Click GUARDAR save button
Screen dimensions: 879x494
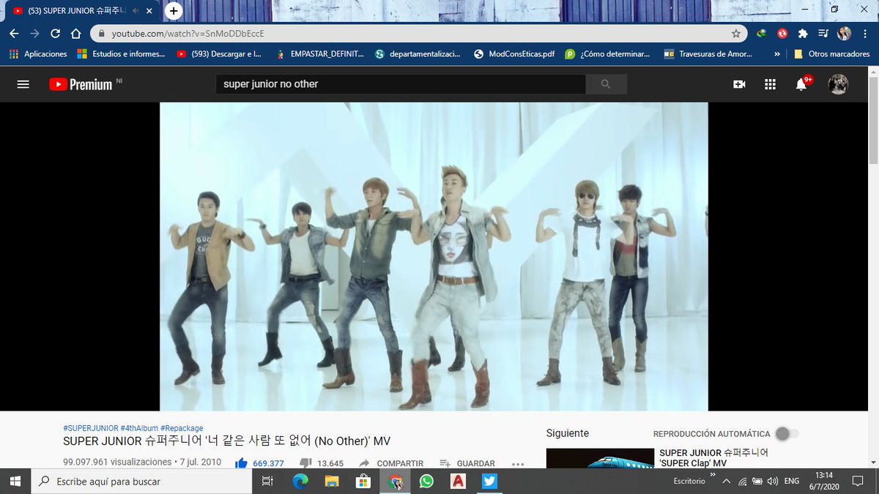[467, 463]
